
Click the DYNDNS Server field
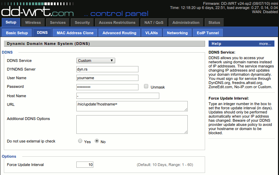pos(107,69)
